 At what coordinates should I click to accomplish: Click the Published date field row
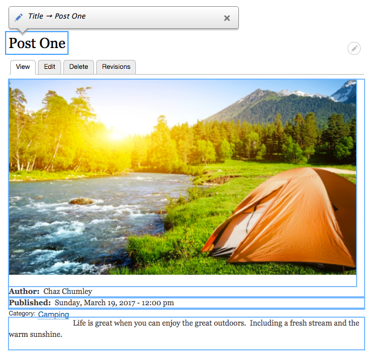187,303
